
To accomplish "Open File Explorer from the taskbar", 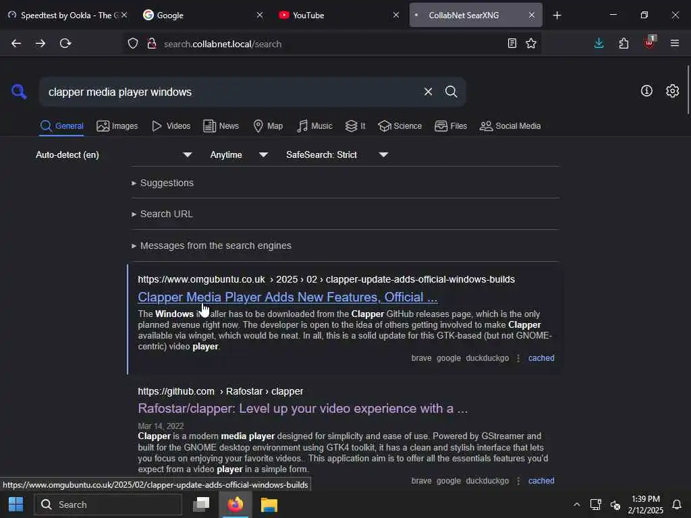I will (x=269, y=505).
